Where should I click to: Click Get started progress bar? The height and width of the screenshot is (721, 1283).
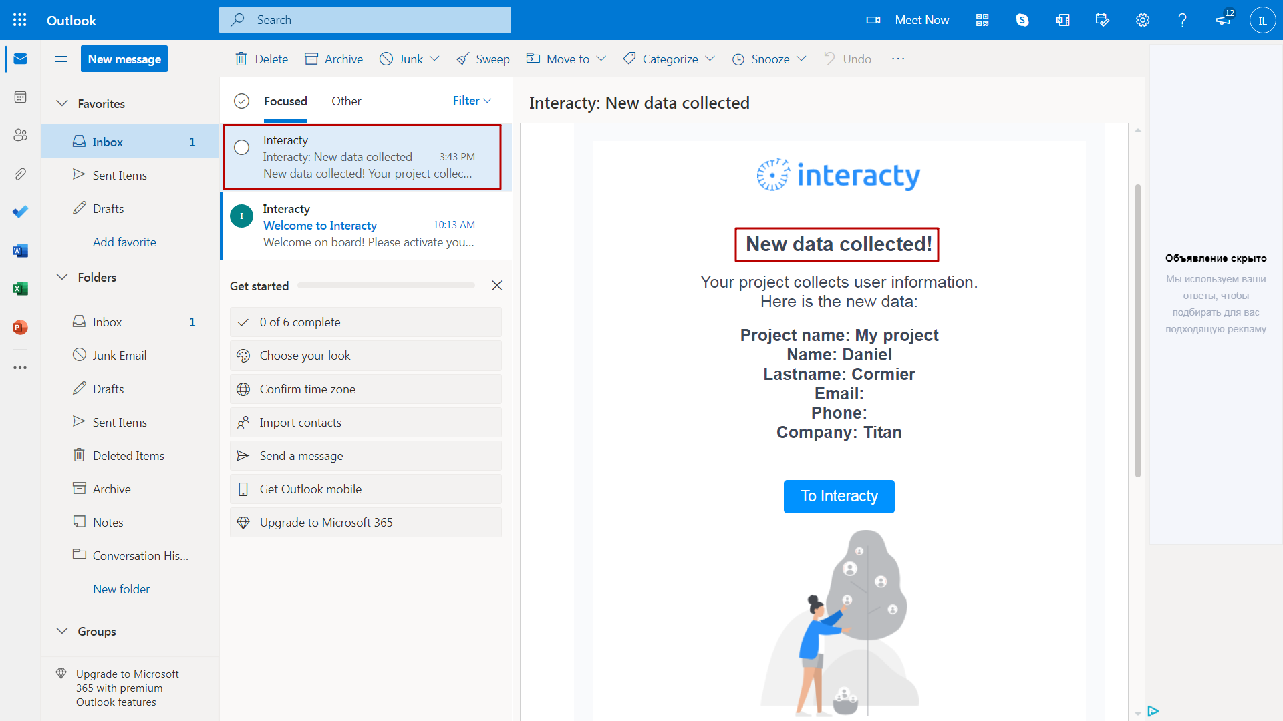point(386,285)
